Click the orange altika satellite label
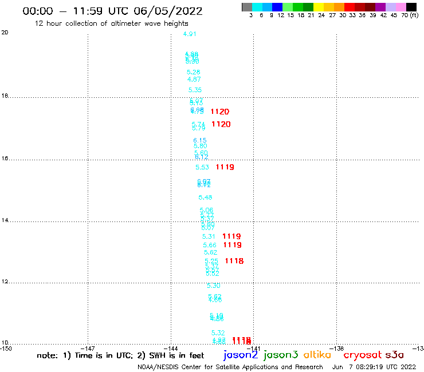This screenshot has width=424, height=372. pyautogui.click(x=317, y=354)
